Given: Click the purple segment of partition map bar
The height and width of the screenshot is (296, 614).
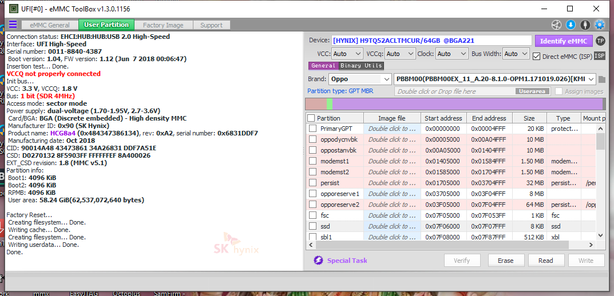Looking at the screenshot, I should pyautogui.click(x=468, y=104).
